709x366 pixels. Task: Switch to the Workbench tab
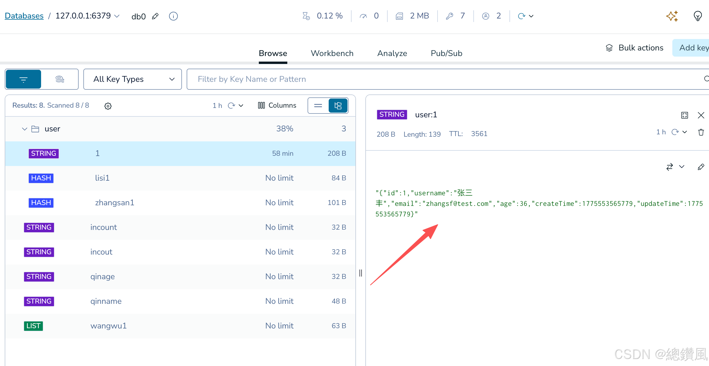click(332, 53)
